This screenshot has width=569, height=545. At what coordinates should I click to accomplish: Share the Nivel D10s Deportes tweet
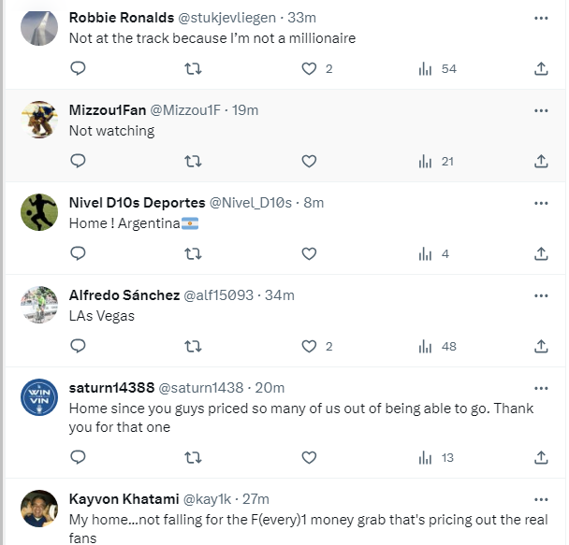(x=541, y=253)
